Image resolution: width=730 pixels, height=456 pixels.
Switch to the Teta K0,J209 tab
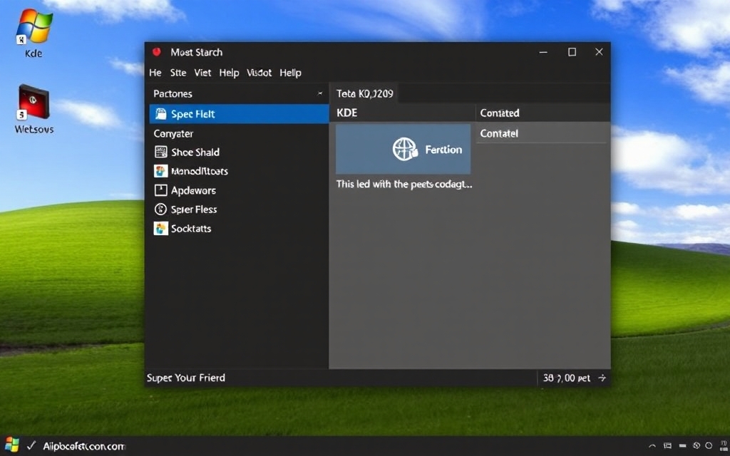[364, 93]
